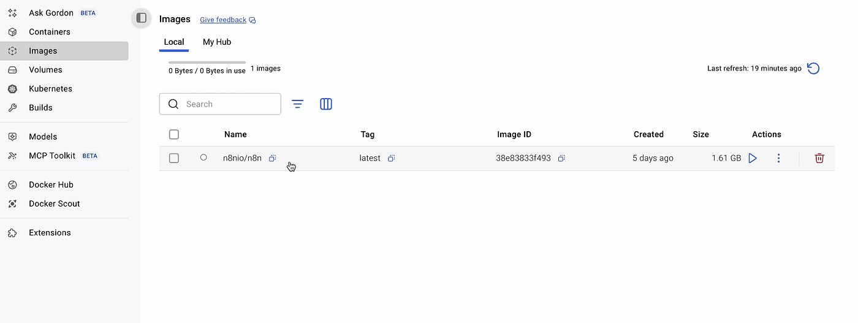Open more actions menu for n8nio/n8n

coord(778,158)
